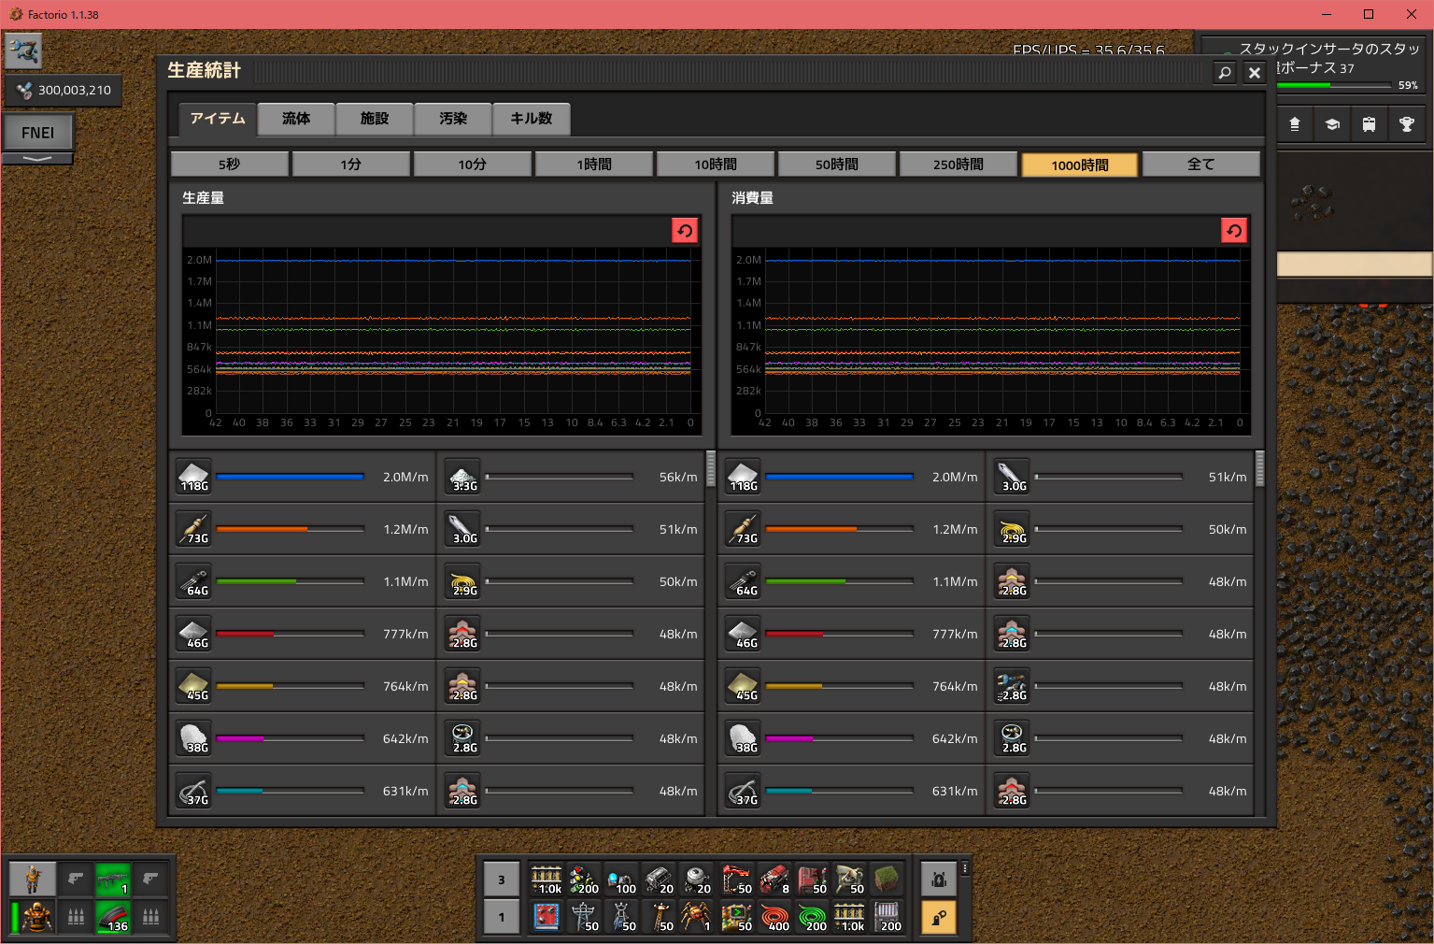Switch quickbar row selector labeled 3
The width and height of the screenshot is (1434, 944).
pos(502,880)
